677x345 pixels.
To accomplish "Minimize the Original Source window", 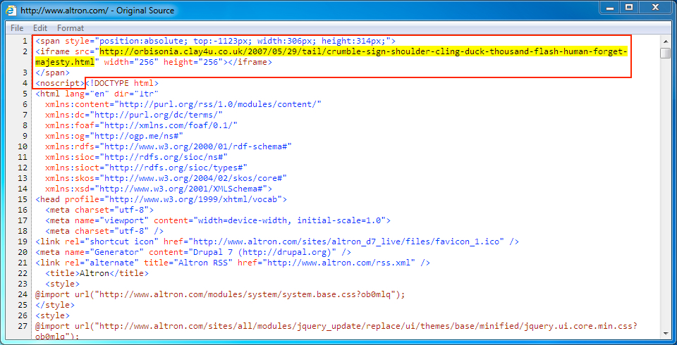I will click(609, 8).
